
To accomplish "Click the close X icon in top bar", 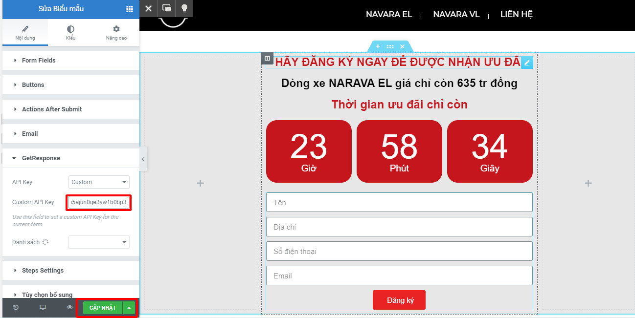I will [x=149, y=8].
